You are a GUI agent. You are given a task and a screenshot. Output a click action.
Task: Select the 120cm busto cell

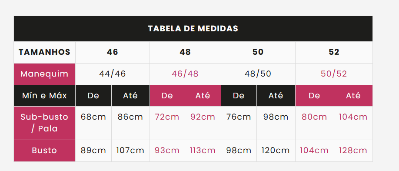[276, 151]
